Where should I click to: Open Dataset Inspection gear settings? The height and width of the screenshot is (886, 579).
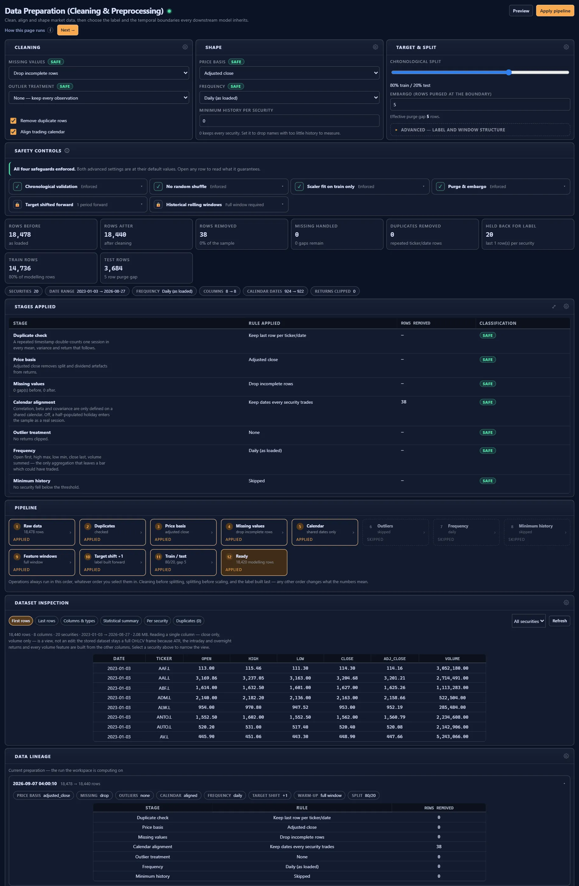(x=566, y=603)
